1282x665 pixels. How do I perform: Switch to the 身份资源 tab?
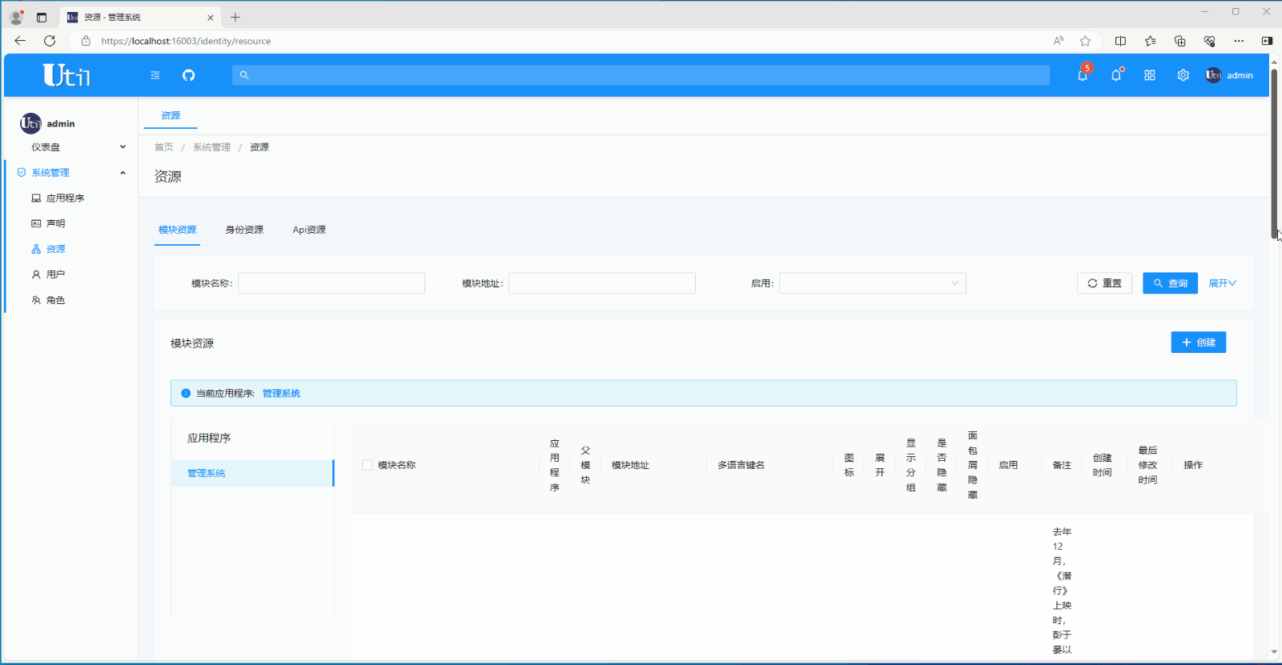pyautogui.click(x=244, y=230)
